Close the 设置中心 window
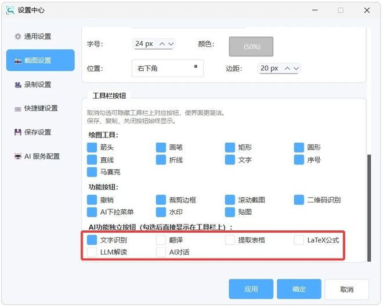383x308 pixels. coord(367,10)
